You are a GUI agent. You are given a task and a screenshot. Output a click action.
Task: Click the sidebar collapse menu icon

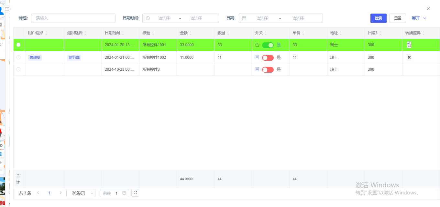(7, 9)
